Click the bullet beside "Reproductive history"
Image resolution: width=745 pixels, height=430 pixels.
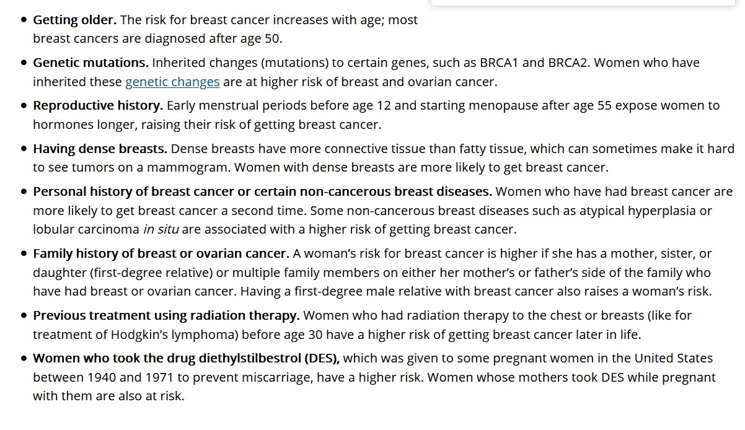pyautogui.click(x=24, y=105)
